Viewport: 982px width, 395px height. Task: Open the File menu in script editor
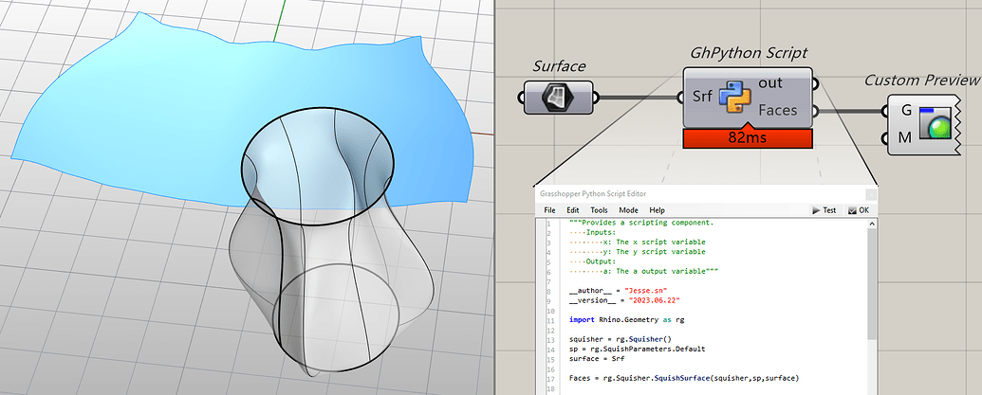point(549,209)
